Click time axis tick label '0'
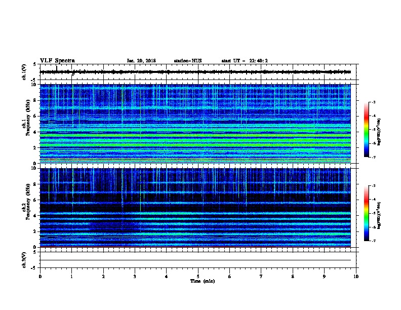 (x=40, y=277)
